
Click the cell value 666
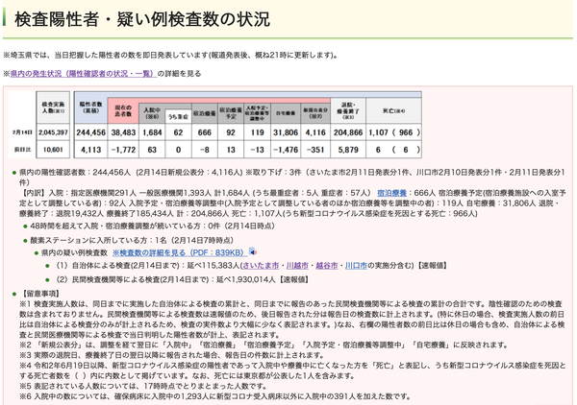(x=205, y=132)
